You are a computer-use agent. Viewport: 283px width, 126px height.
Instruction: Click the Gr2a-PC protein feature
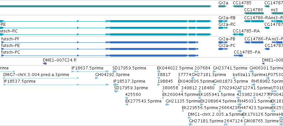(x=223, y=49)
